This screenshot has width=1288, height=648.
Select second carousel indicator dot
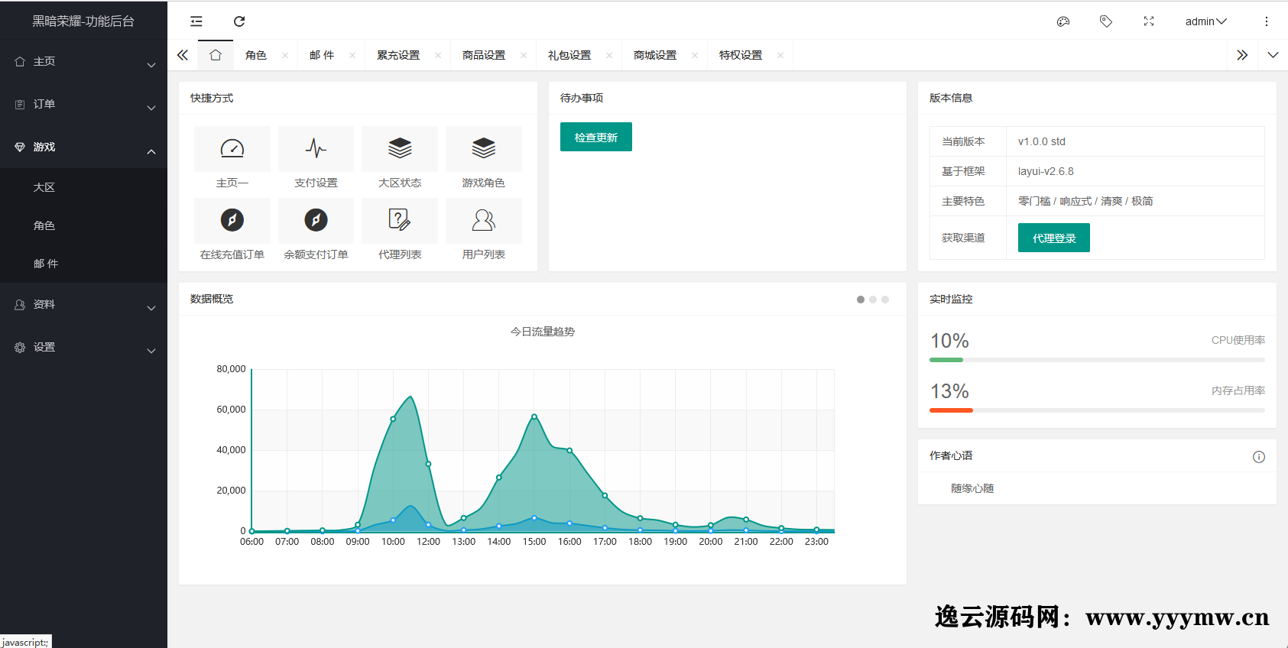pyautogui.click(x=873, y=300)
